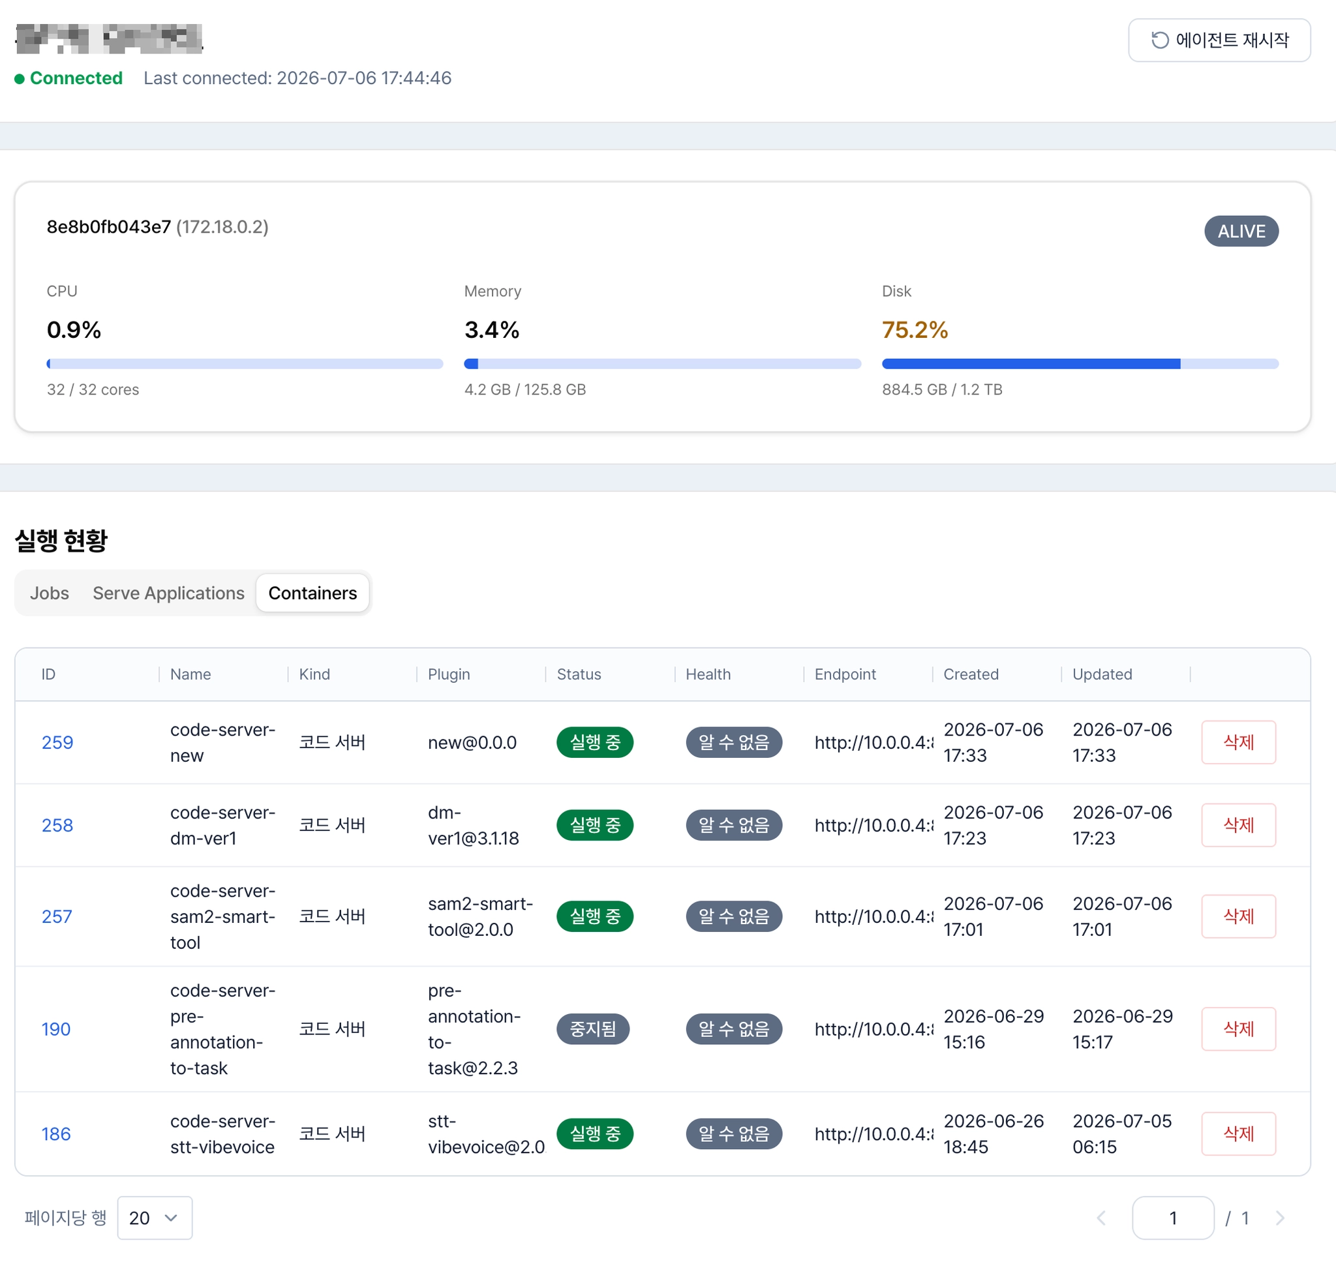
Task: Open container ID 257 link
Action: click(x=57, y=916)
